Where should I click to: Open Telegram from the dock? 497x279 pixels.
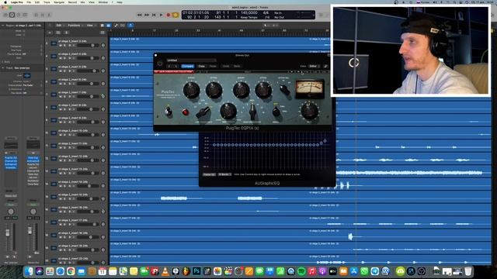click(374, 271)
